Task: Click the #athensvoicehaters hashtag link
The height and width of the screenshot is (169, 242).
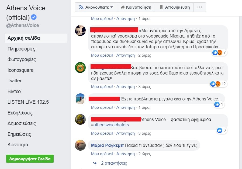Action: pyautogui.click(x=110, y=125)
